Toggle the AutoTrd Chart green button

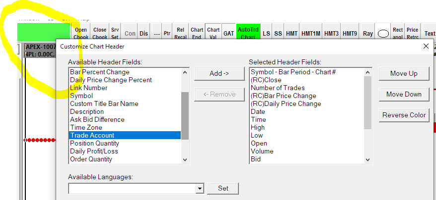[x=248, y=33]
